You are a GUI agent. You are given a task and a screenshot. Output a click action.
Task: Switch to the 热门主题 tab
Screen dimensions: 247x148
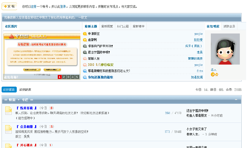pos(123,26)
